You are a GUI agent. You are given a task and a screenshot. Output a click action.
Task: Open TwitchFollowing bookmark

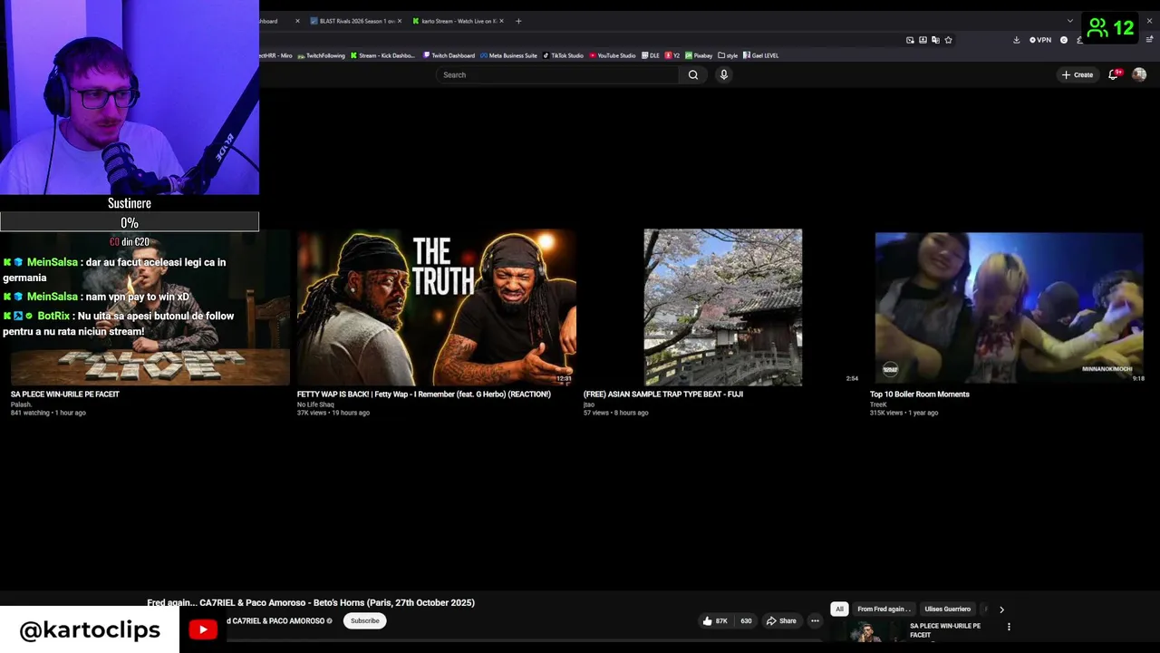pyautogui.click(x=322, y=55)
